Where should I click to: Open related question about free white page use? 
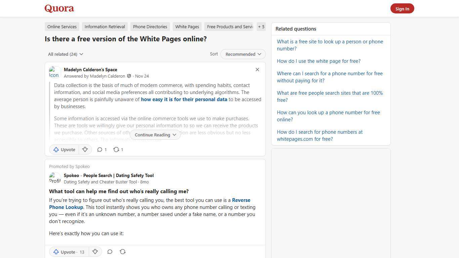319,61
